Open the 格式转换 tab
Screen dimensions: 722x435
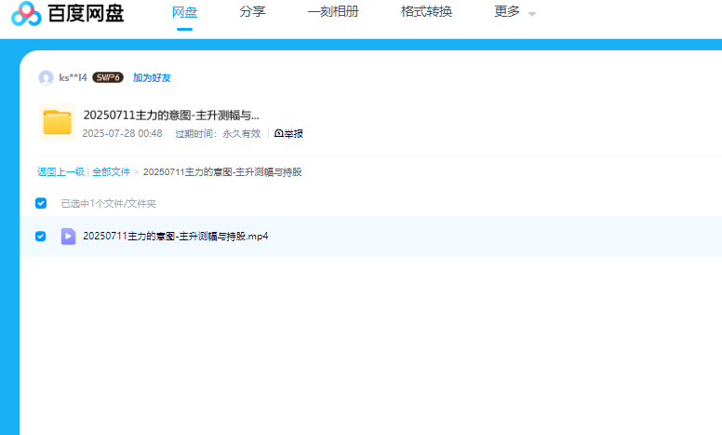tap(426, 12)
